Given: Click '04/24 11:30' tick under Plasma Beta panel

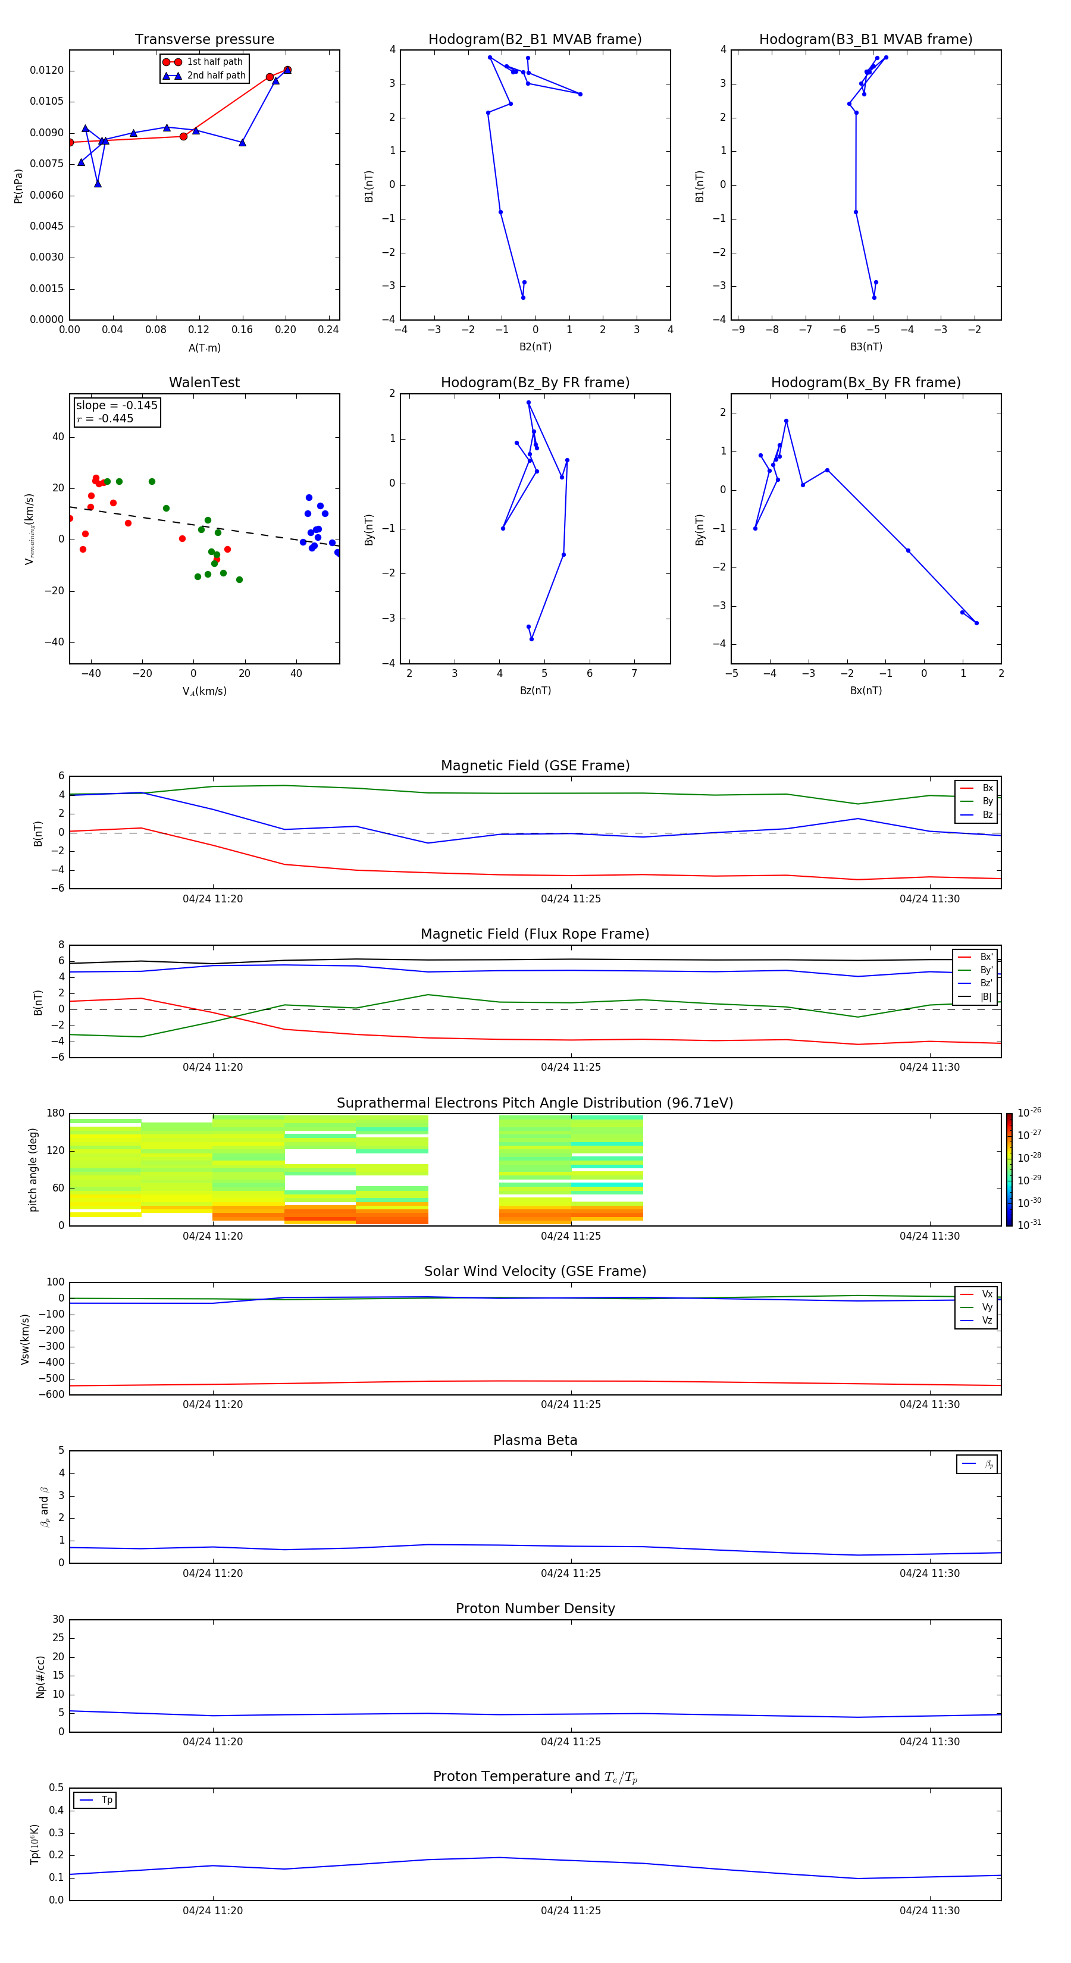Looking at the screenshot, I should (x=929, y=1573).
